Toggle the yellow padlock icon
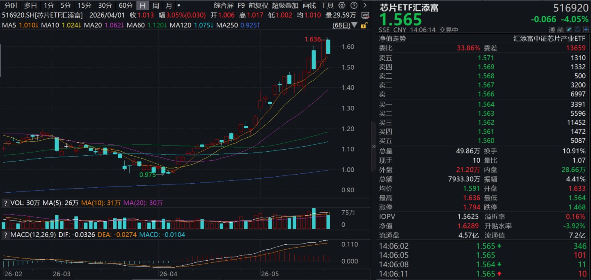This screenshot has height=280, width=591. click(x=363, y=25)
